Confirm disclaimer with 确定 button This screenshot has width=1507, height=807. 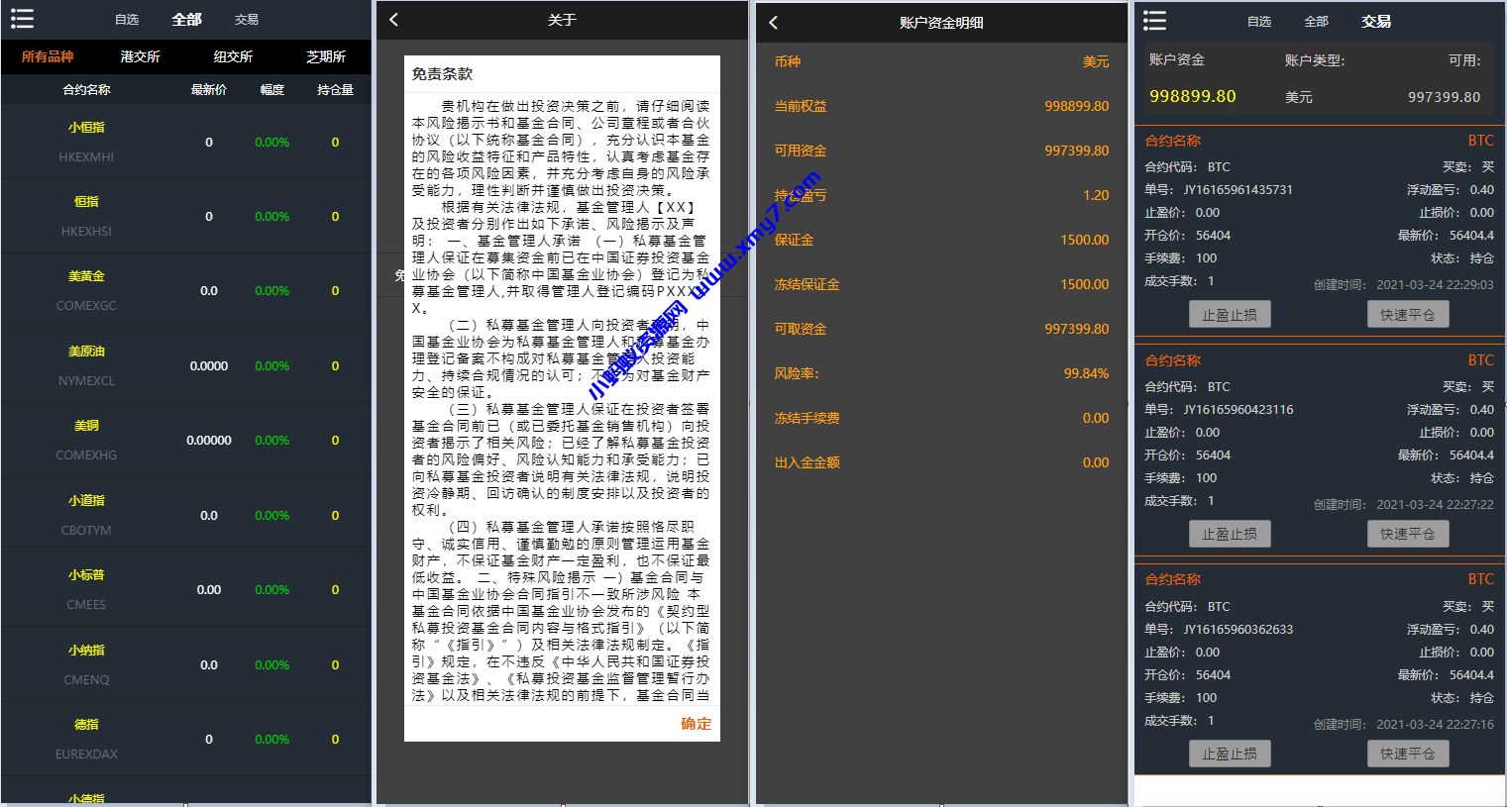click(696, 724)
